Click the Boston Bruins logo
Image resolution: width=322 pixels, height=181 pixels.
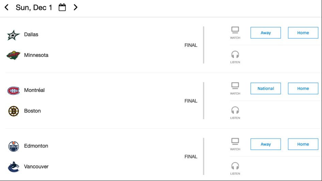pyautogui.click(x=14, y=111)
